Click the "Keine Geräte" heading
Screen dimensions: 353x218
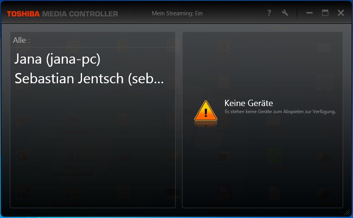[249, 103]
